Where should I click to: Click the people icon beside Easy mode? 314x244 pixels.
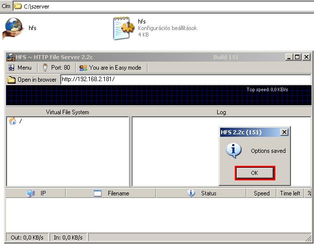[x=83, y=68]
